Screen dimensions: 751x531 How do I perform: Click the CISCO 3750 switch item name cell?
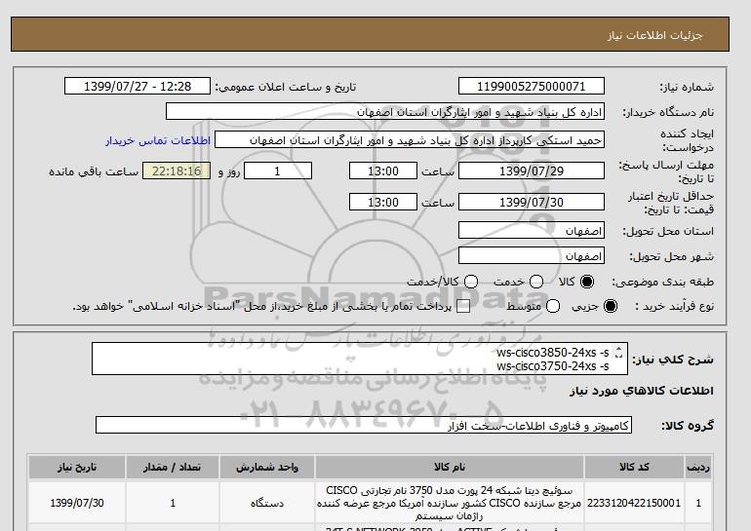[450, 503]
